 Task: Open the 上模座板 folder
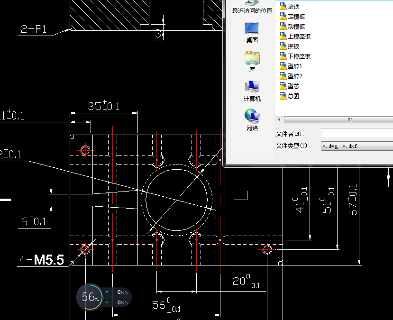tap(295, 37)
